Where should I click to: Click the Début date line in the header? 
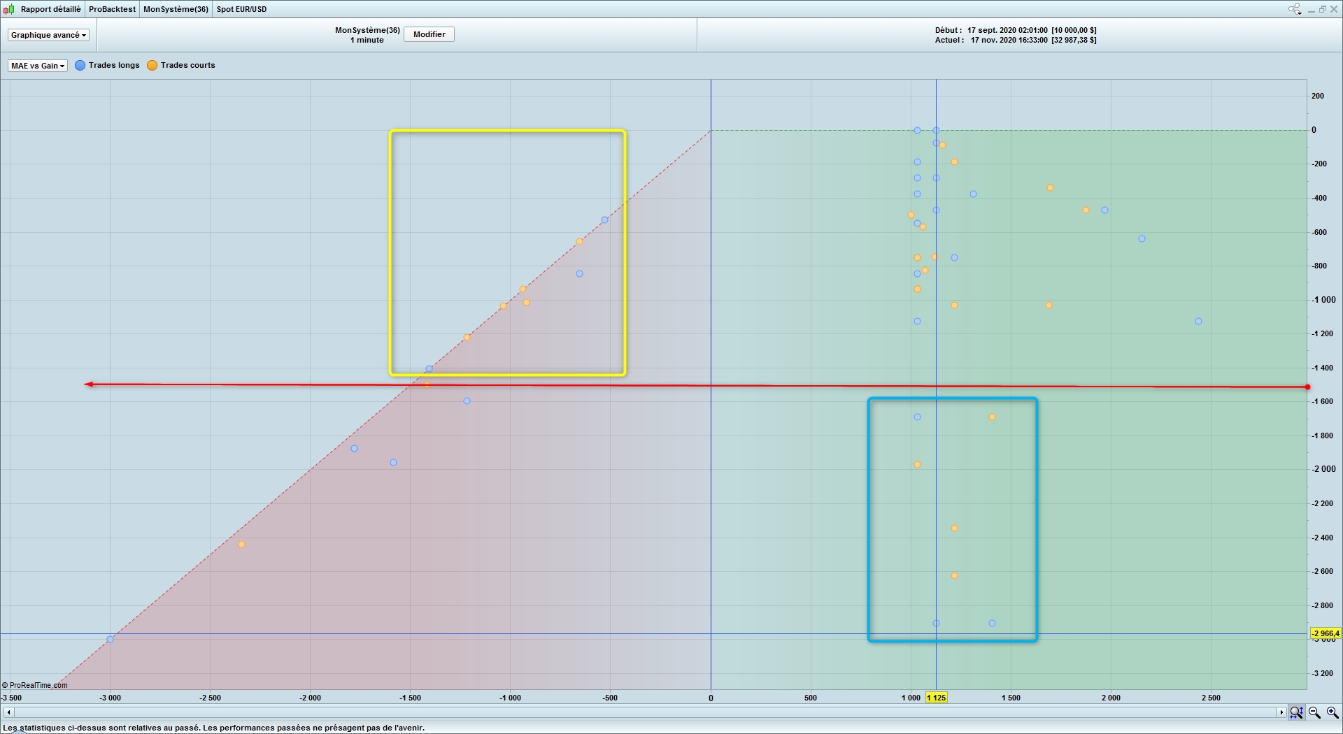click(1016, 30)
